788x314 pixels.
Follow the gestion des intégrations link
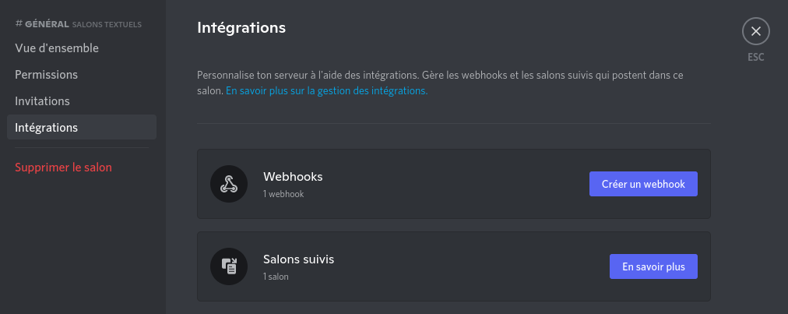(x=327, y=91)
